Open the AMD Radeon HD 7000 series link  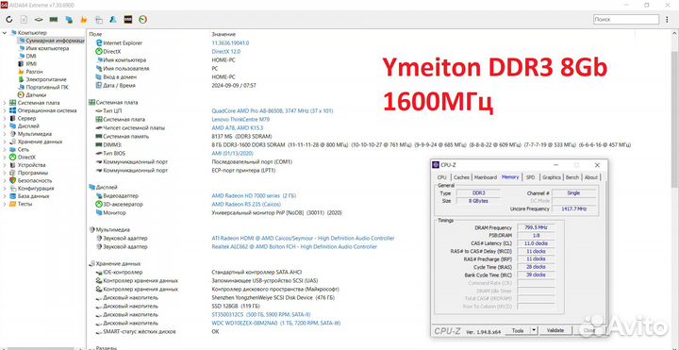click(x=254, y=196)
